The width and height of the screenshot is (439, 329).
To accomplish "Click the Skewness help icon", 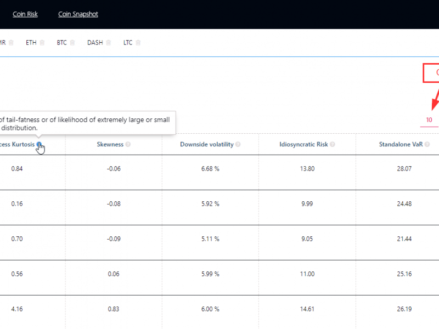I will pyautogui.click(x=128, y=145).
